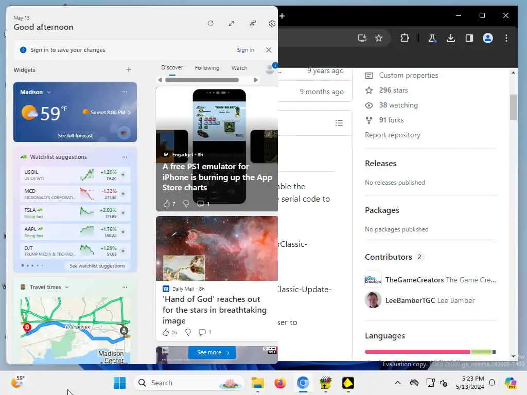Screen dimensions: 527x395
Task: Open Firefox from taskbar
Action: (x=280, y=383)
